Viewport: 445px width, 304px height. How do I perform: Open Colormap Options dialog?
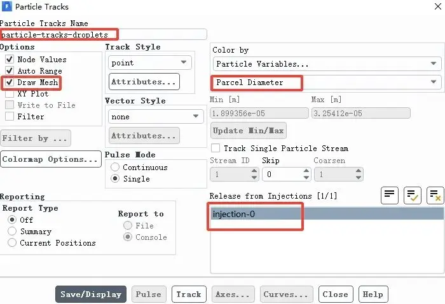(x=51, y=159)
